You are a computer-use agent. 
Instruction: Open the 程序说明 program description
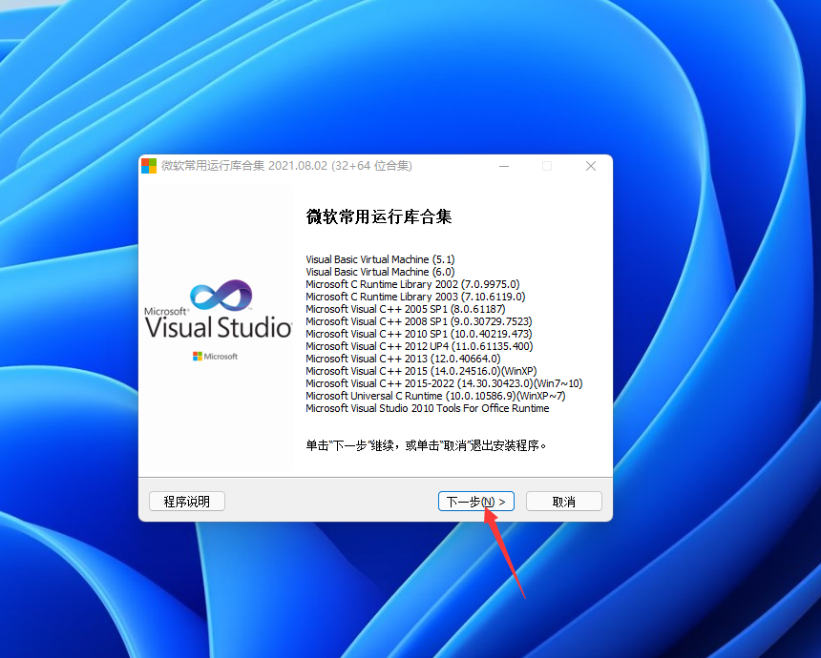point(187,501)
